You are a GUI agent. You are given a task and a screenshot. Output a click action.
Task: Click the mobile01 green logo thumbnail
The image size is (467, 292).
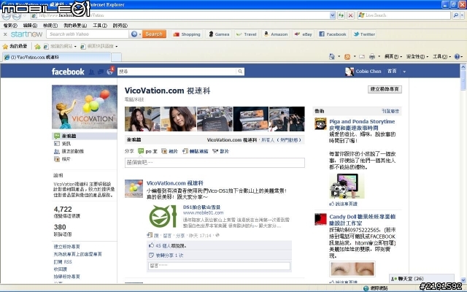pyautogui.click(x=163, y=216)
